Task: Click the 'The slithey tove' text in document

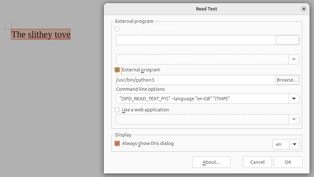Action: [41, 34]
